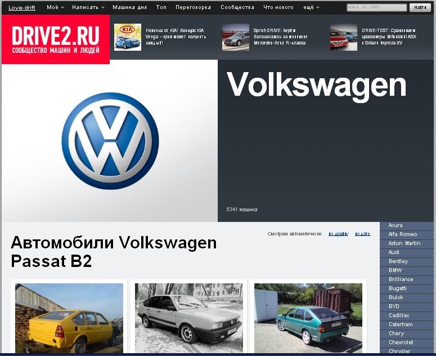The height and width of the screenshot is (356, 436).
Task: Select Buick in brand list
Action: click(396, 297)
